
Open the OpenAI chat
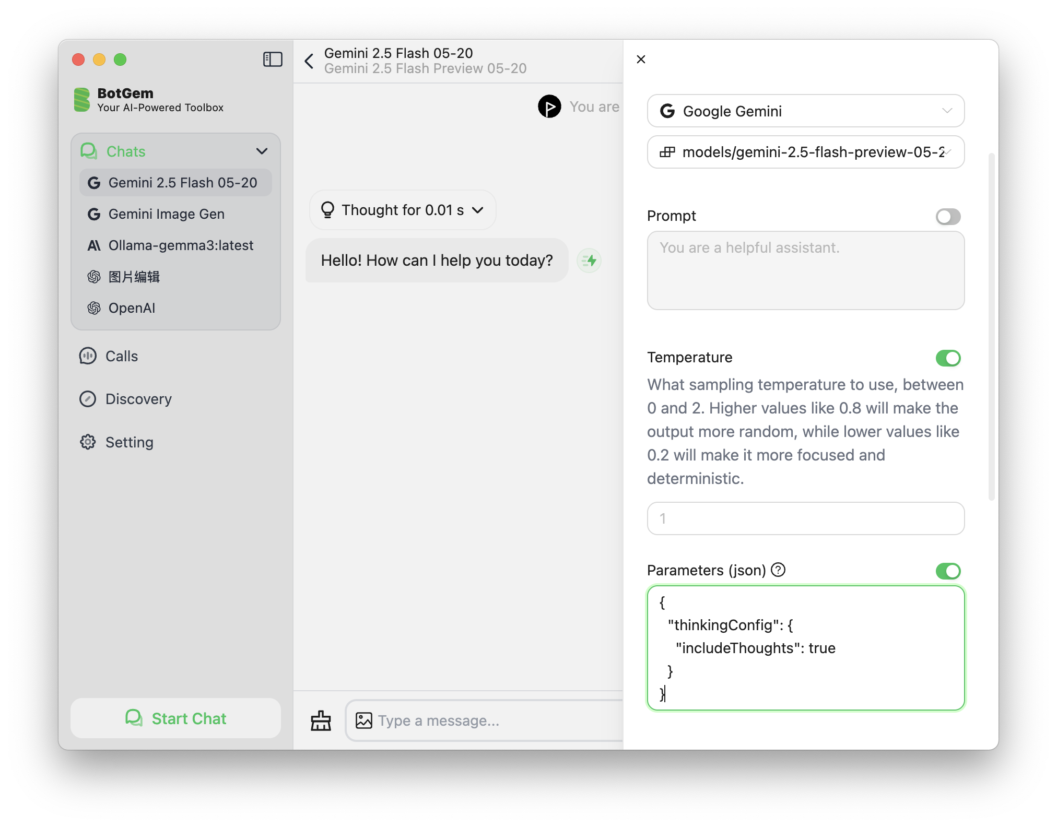[175, 308]
